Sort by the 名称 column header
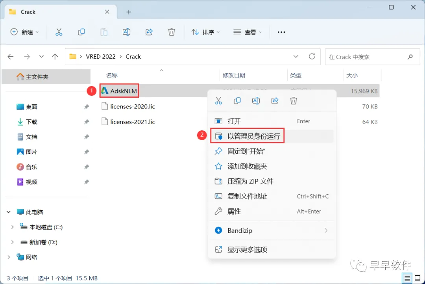Viewport: 425px width, 284px height. tap(112, 75)
